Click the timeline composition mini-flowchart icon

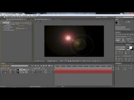[x=32, y=66]
